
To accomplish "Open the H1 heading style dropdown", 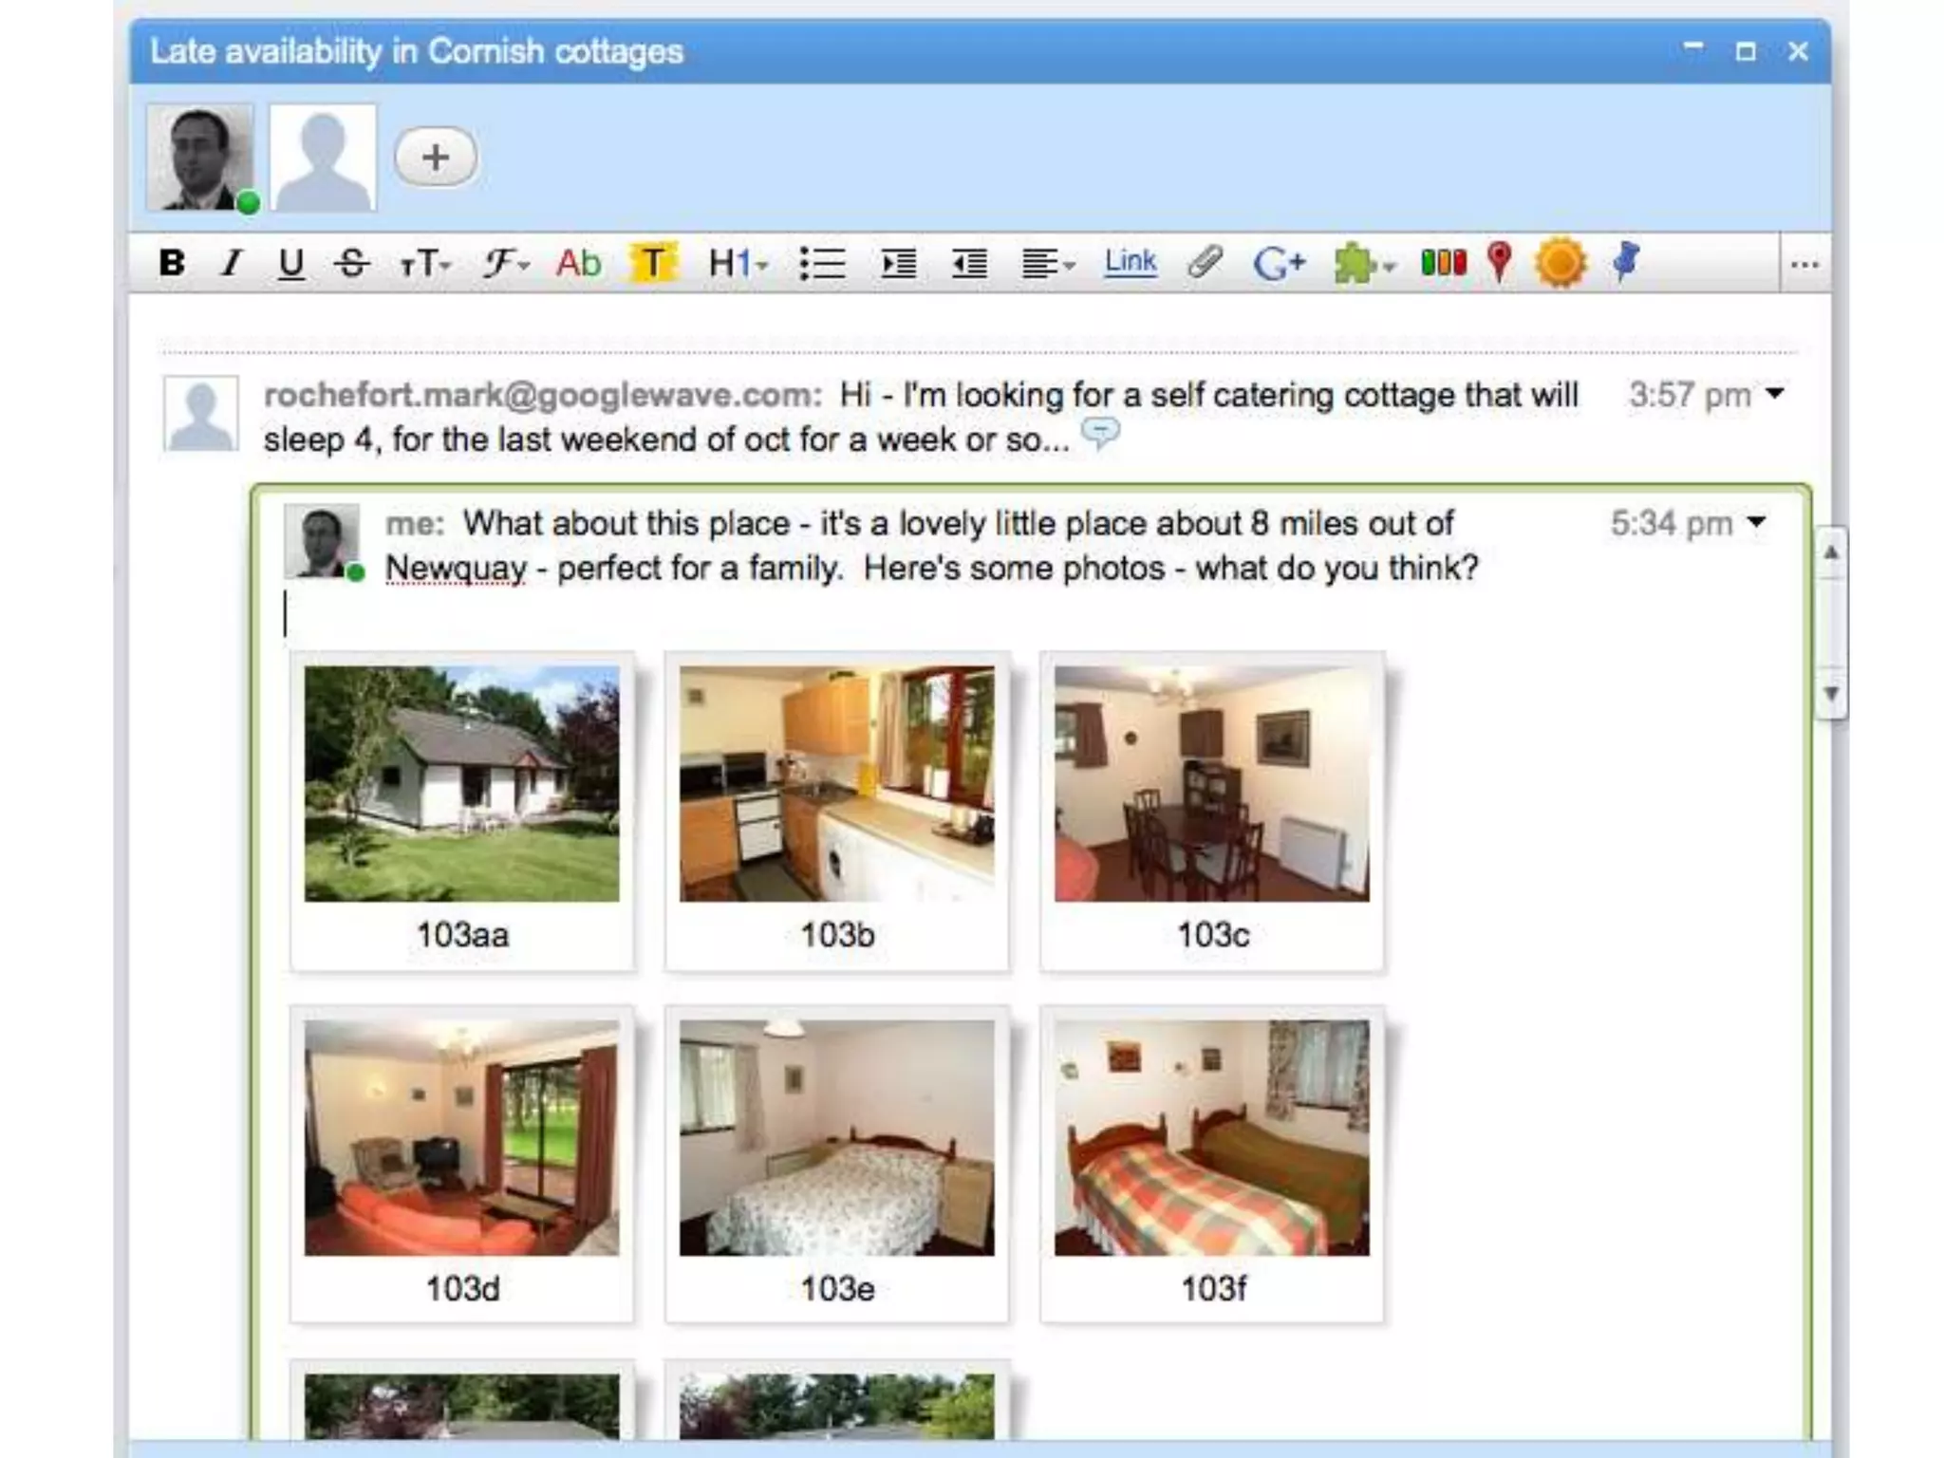I will pos(738,263).
